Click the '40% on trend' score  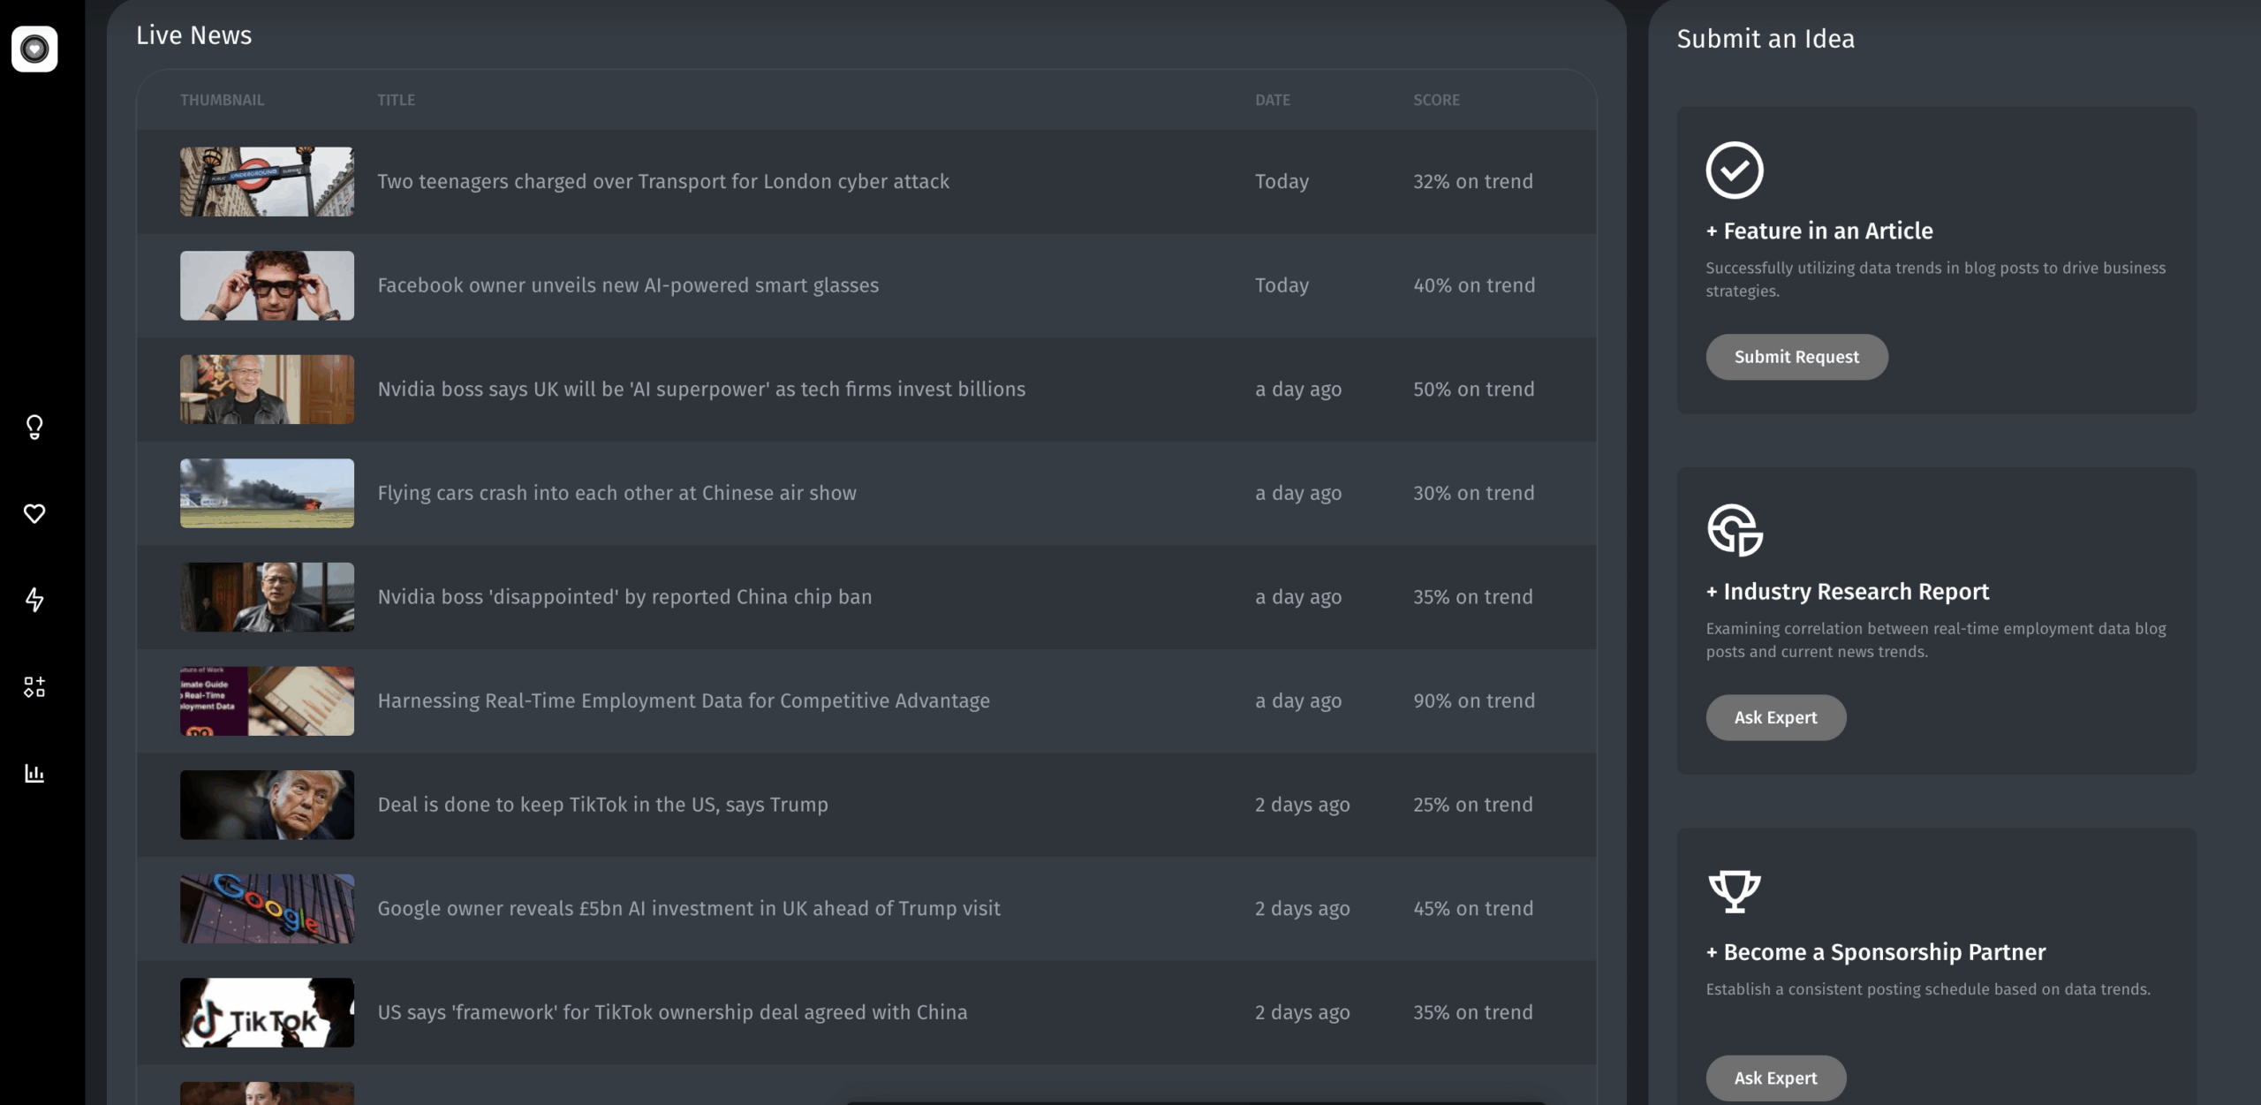click(x=1474, y=285)
